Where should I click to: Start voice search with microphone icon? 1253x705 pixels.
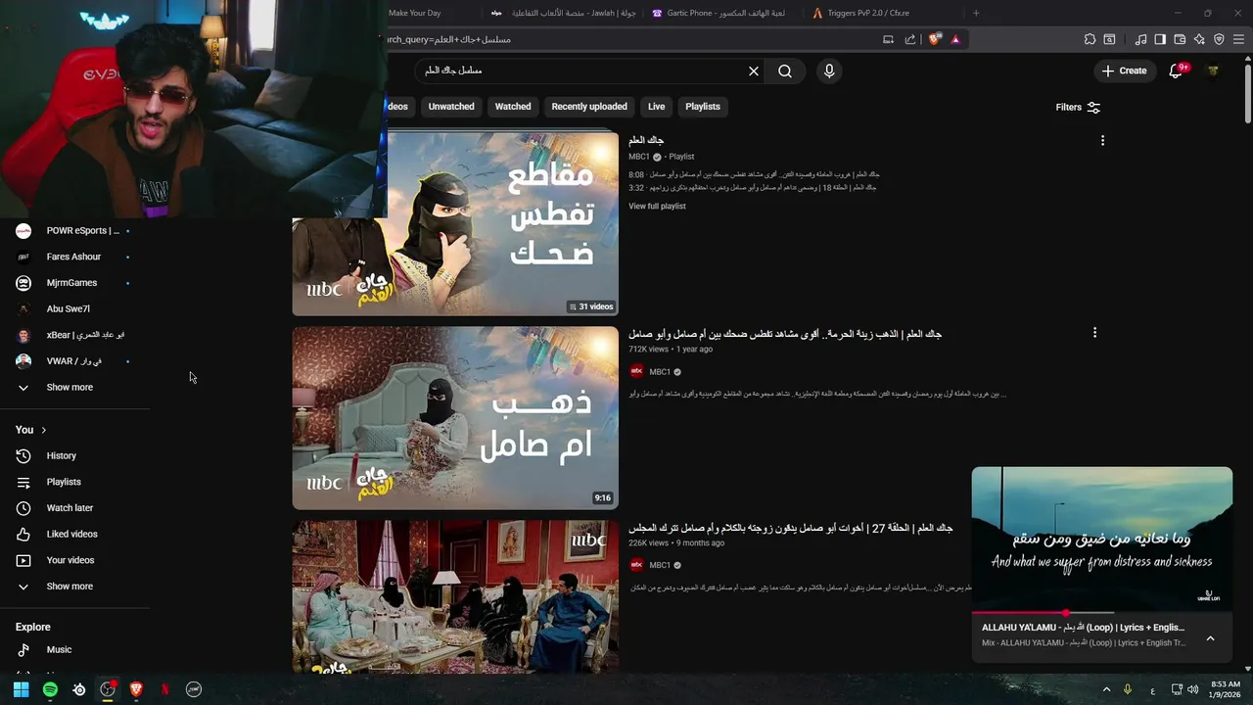(x=829, y=70)
